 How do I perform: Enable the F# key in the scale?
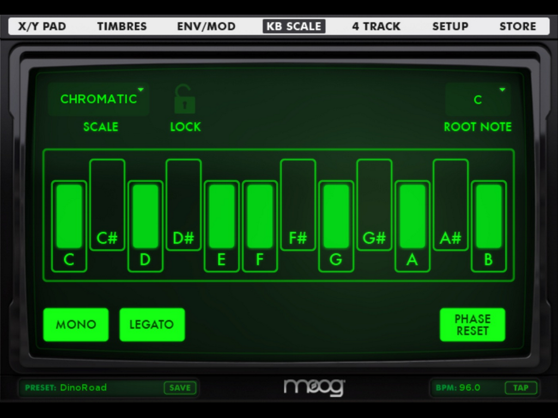tap(298, 205)
